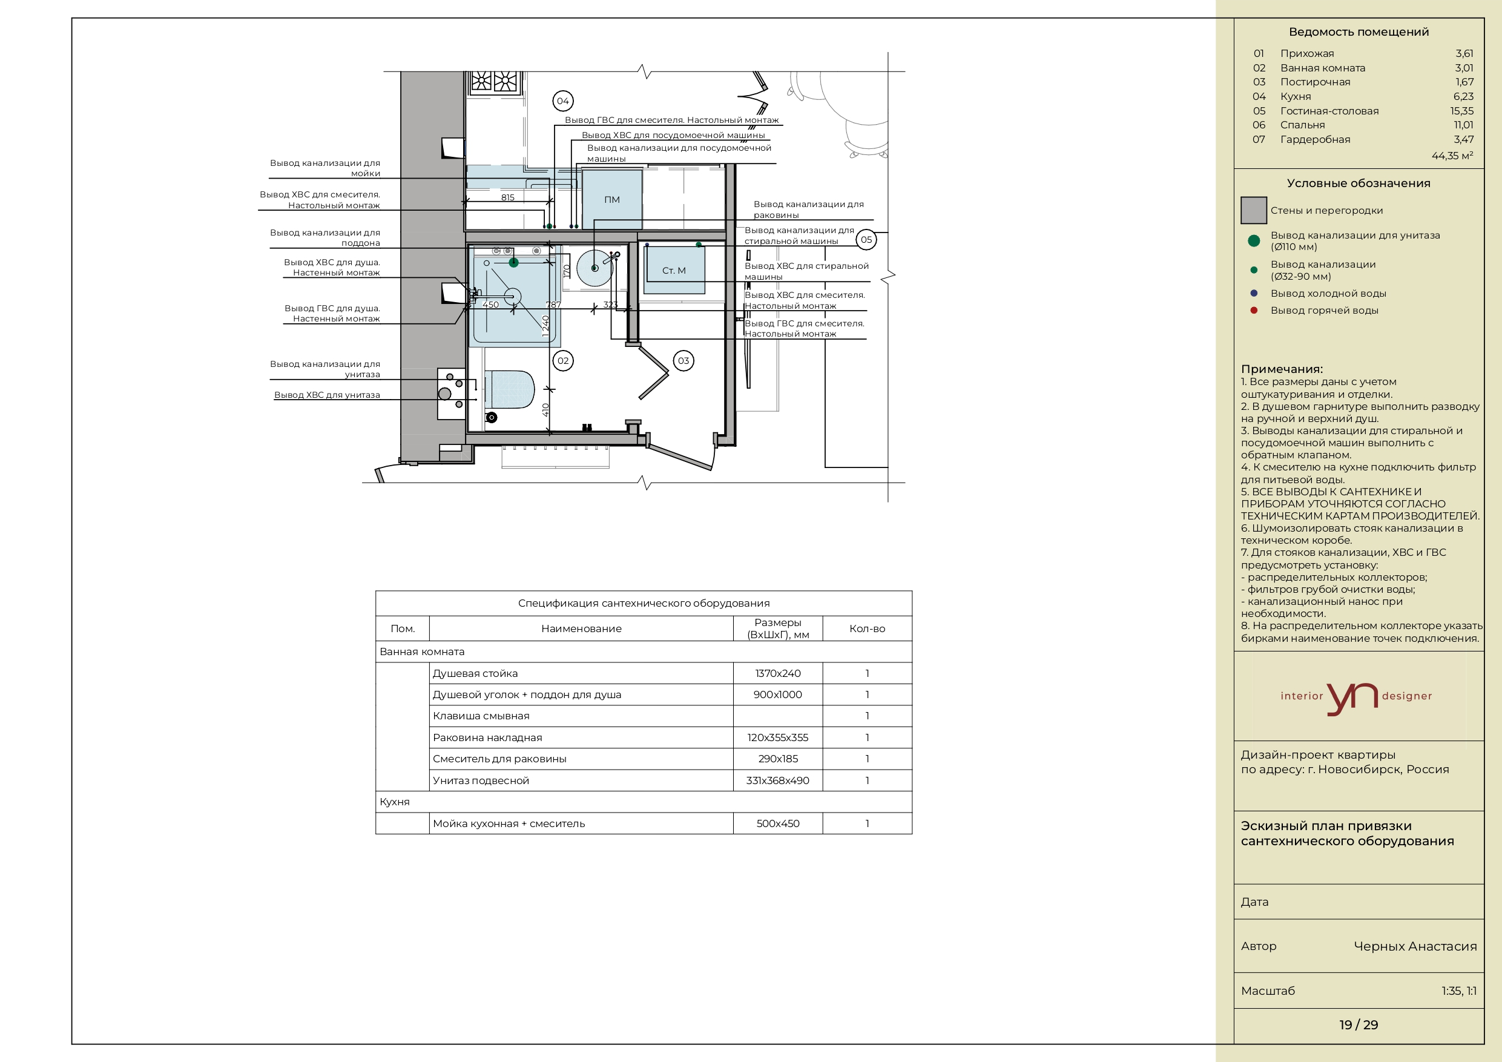The width and height of the screenshot is (1502, 1062).
Task: Click the ПМ dishwasher block on plan
Action: [611, 200]
